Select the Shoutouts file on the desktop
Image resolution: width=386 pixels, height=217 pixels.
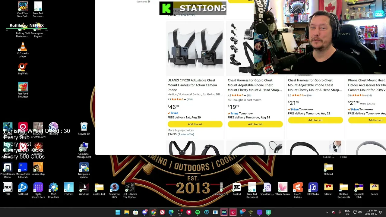coord(267,189)
